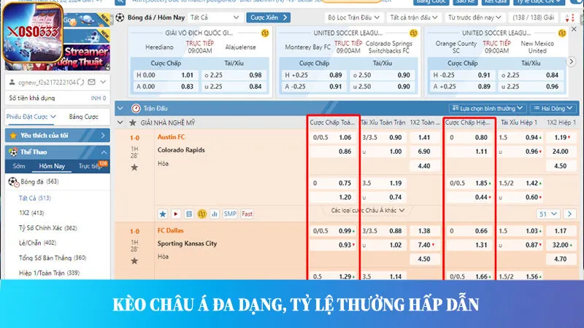Viewport: 584px width, 328px height.
Task: Open (138 / 138) Giải league selector
Action: click(534, 17)
